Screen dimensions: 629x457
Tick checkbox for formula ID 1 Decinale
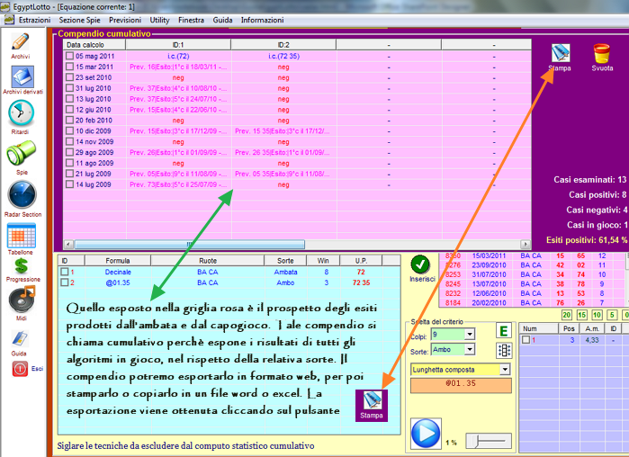(x=65, y=272)
